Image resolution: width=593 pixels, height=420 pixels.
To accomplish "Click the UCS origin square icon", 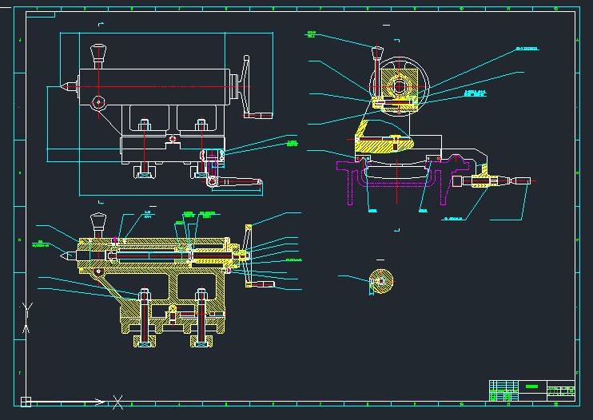I will [26, 402].
